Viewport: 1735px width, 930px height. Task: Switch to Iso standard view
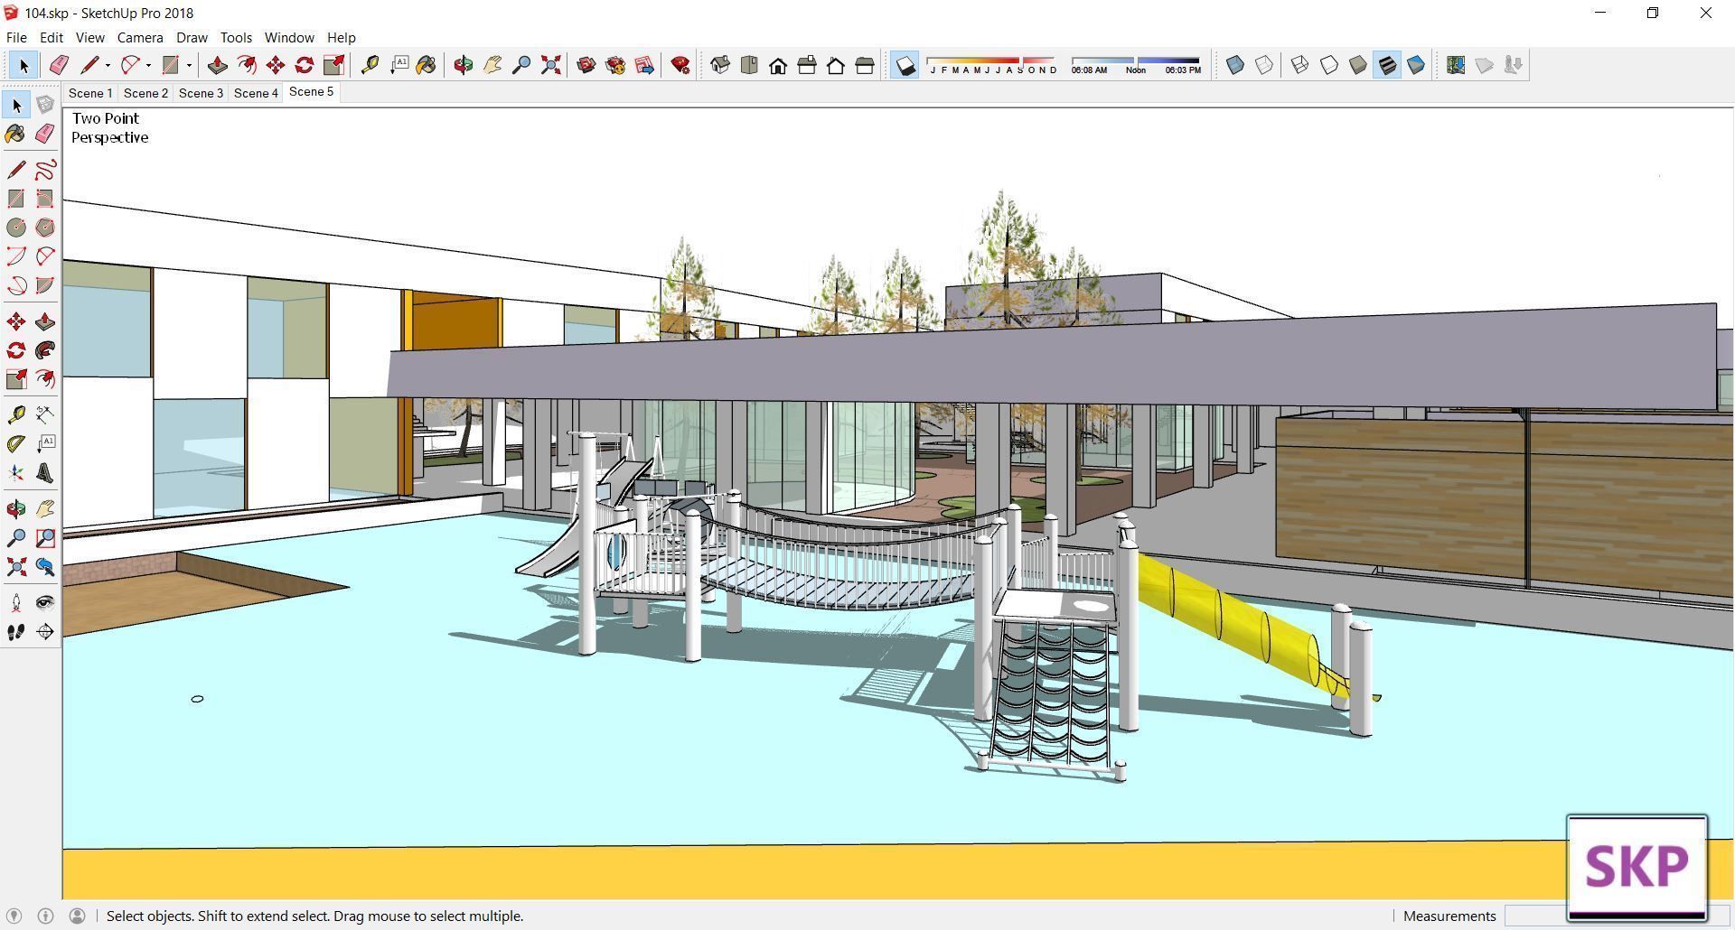[x=720, y=65]
